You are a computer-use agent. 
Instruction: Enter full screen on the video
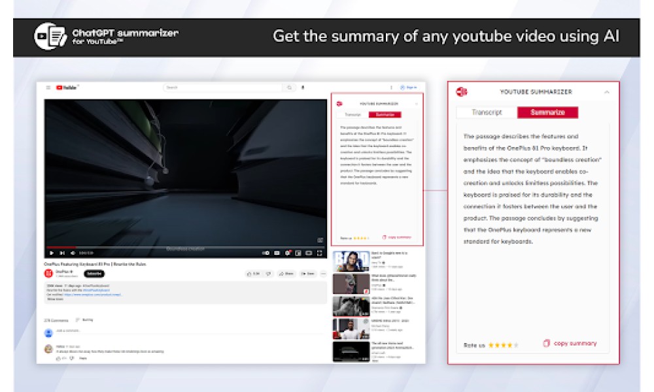tap(320, 253)
